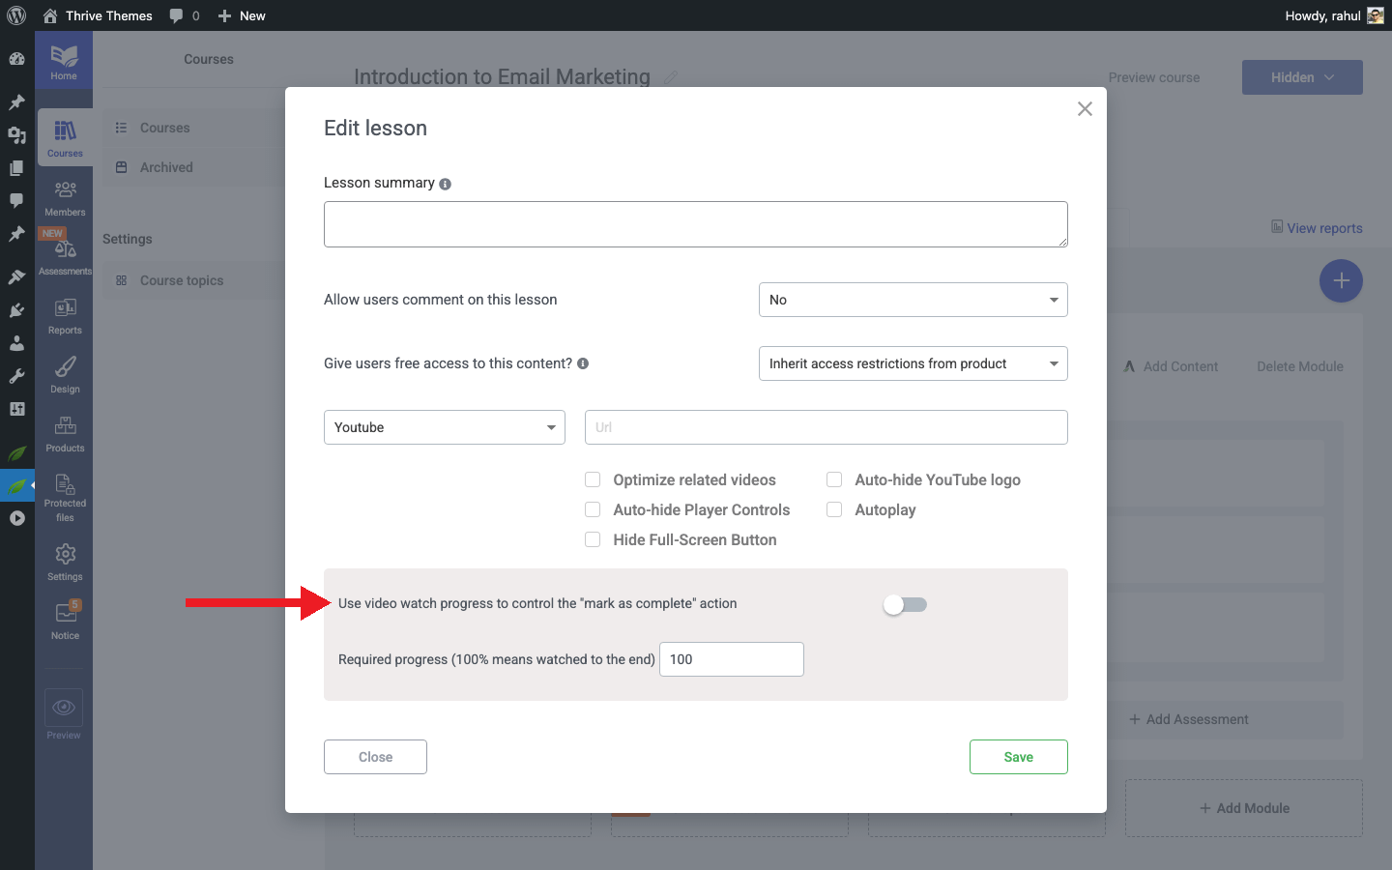Change the Youtube video source dropdown

[x=444, y=426]
